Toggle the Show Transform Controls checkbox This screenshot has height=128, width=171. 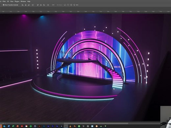click(4, 5)
